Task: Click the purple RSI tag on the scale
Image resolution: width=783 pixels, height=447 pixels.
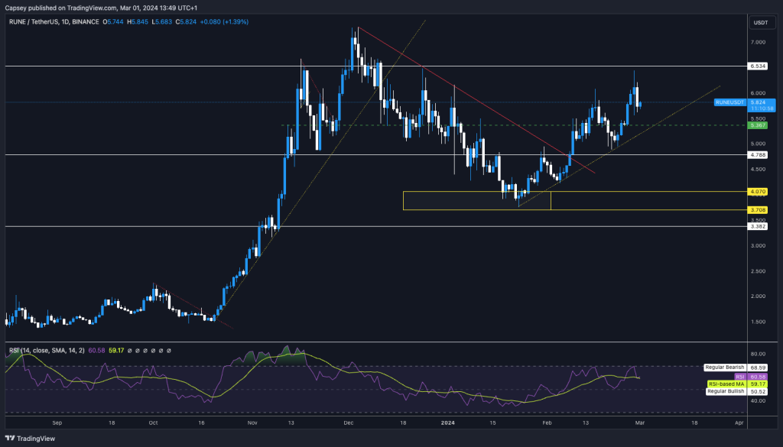Action: (739, 377)
